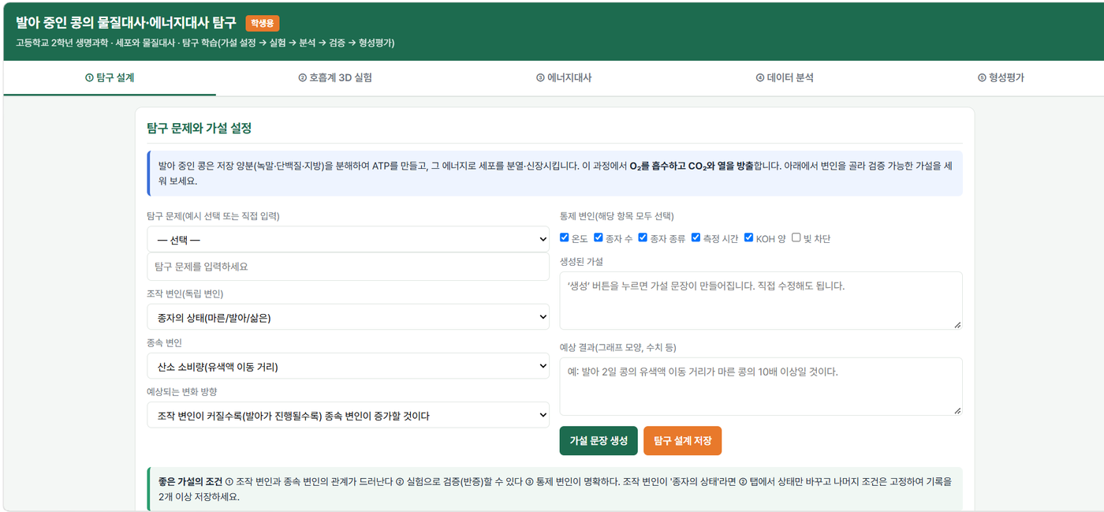The height and width of the screenshot is (512, 1104).
Task: Click the 예상 결과(그래프 모양, 수치 등) label
Action: tap(618, 347)
